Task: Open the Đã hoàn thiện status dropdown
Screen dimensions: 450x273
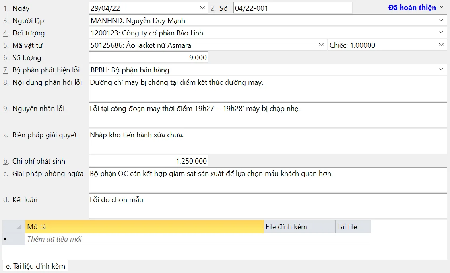Action: pos(416,8)
